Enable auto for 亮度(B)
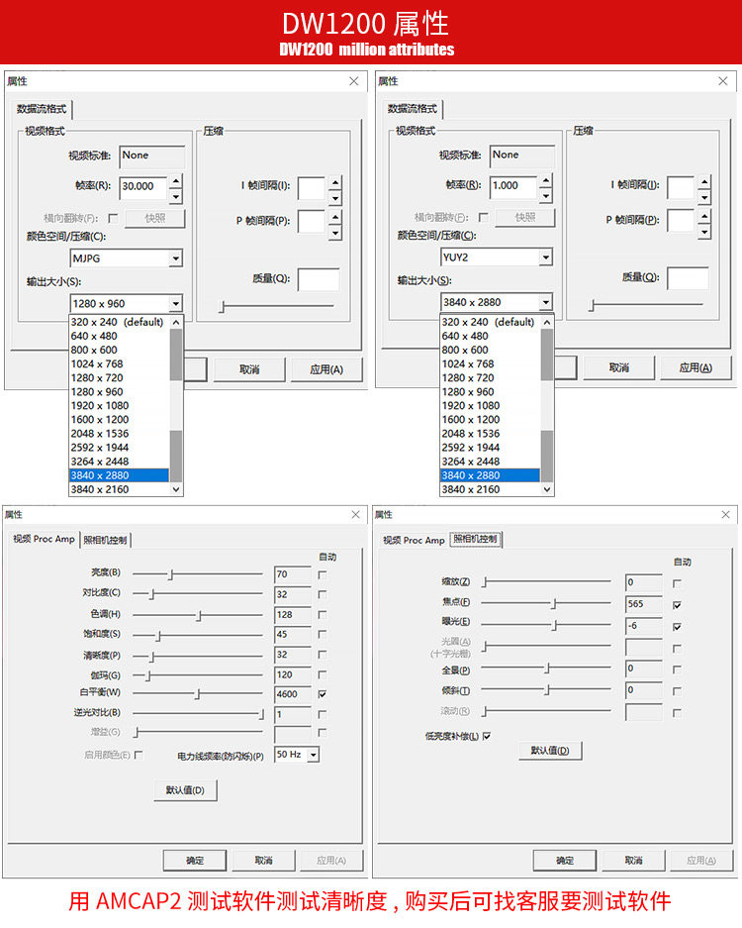The height and width of the screenshot is (928, 742). 323,574
